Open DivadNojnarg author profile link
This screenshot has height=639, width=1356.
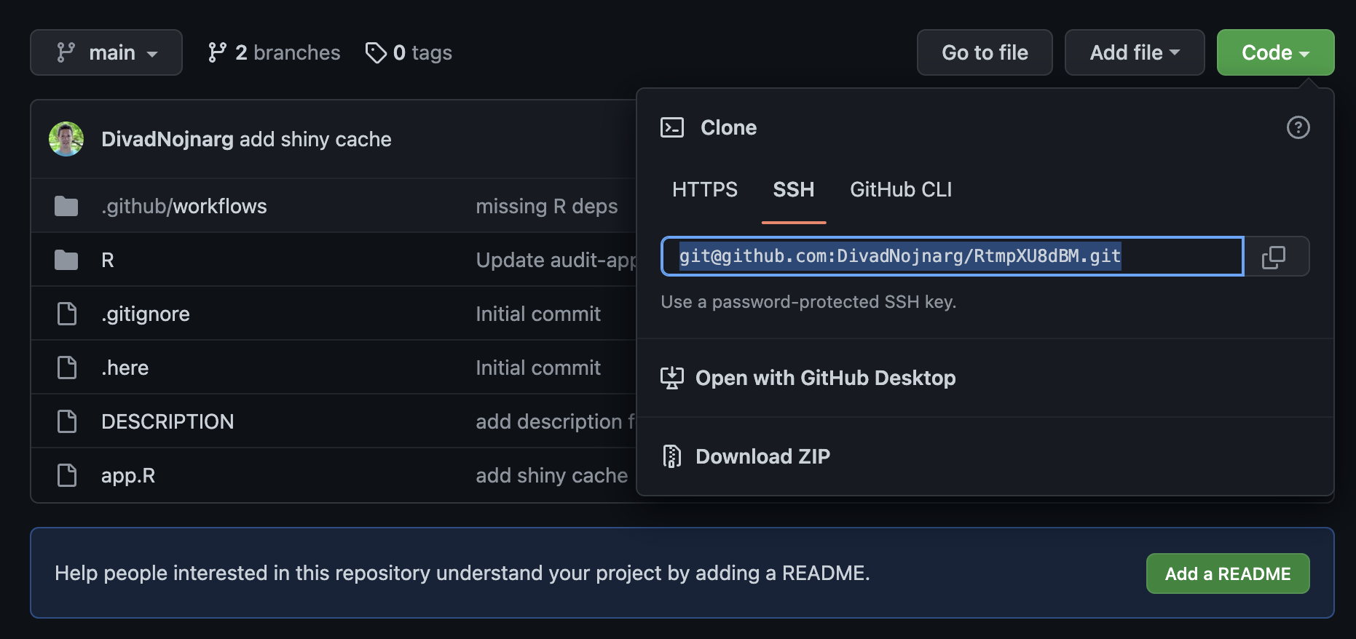coord(167,139)
